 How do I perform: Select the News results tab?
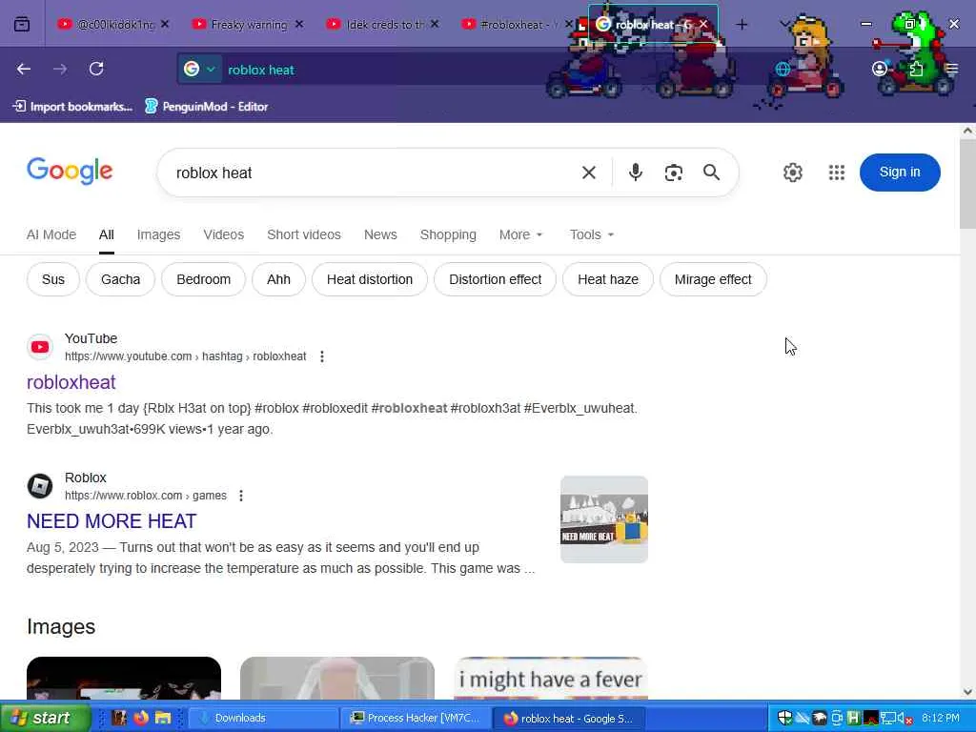(380, 234)
